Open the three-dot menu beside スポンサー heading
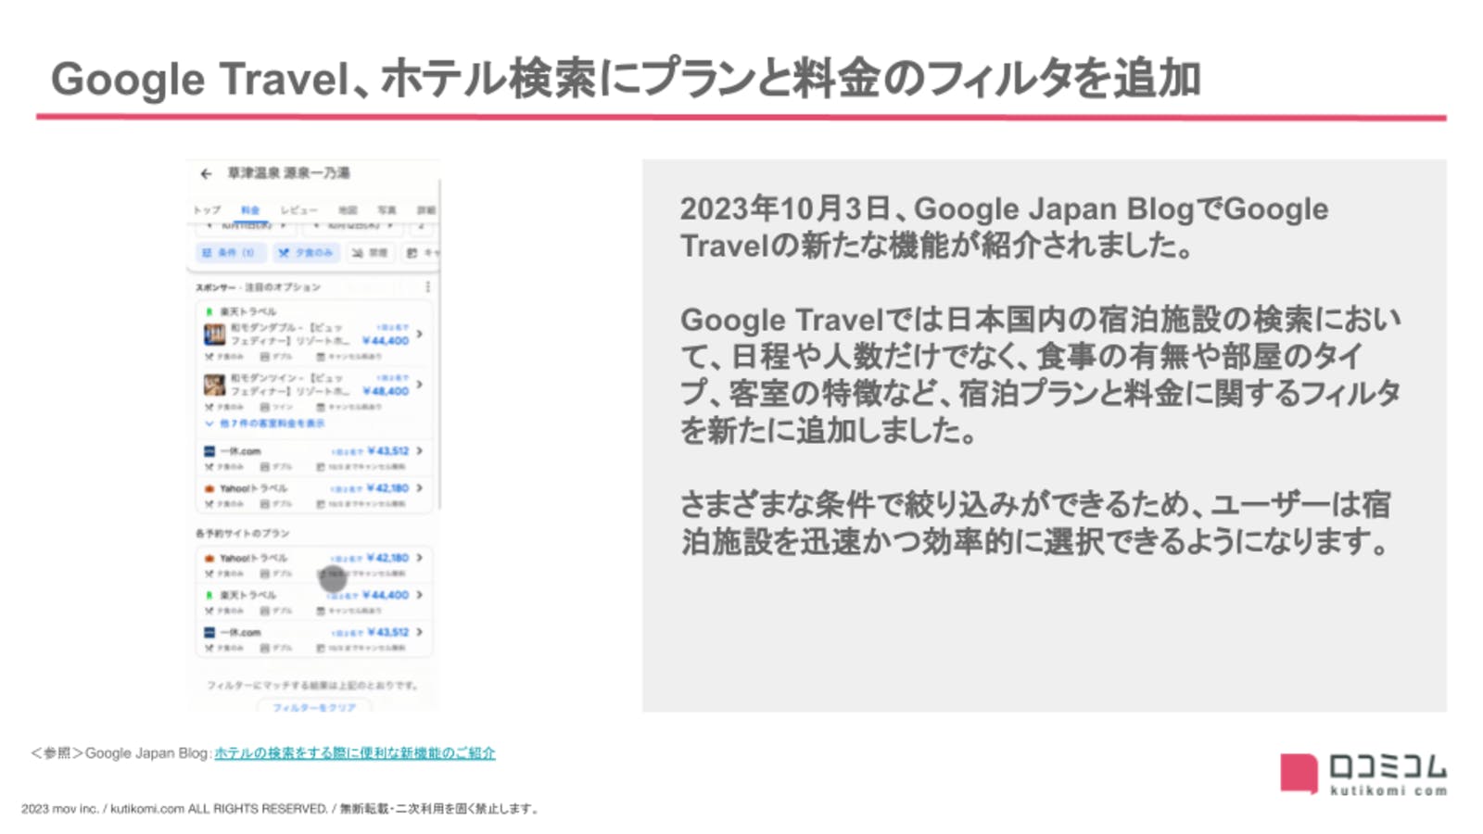Screen dimensions: 1483x834 click(427, 287)
